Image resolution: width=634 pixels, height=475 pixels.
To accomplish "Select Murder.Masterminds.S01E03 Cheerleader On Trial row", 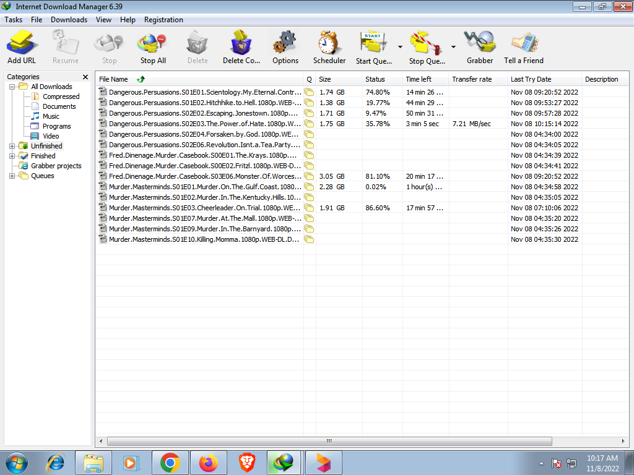I will click(x=362, y=208).
